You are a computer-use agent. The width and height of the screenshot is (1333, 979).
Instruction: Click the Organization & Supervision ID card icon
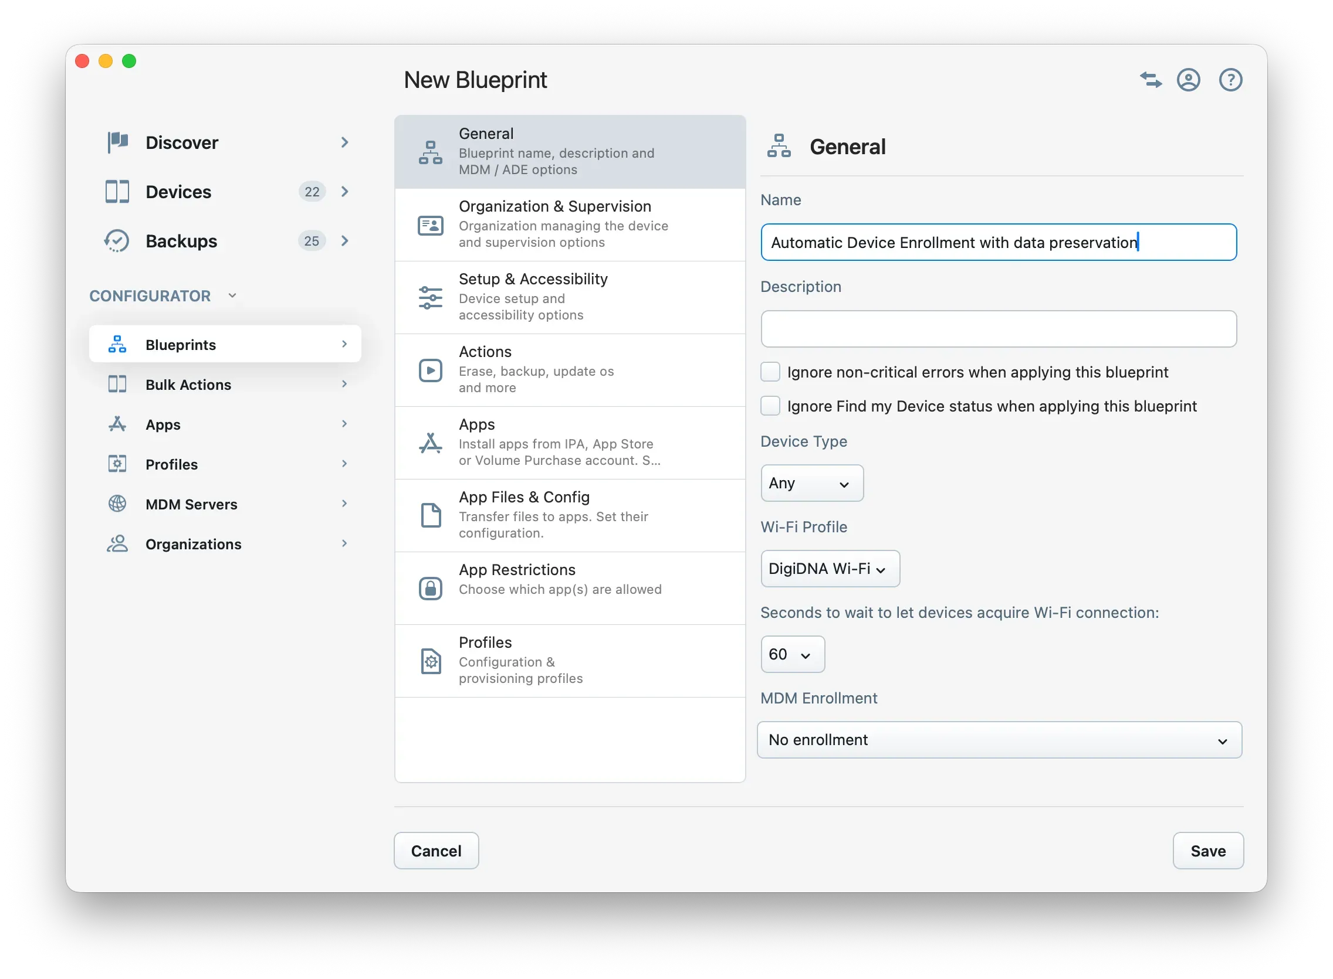(431, 225)
